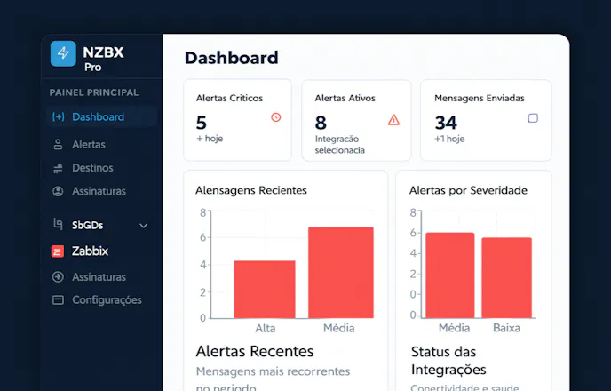Click the Média bar in Alertas por Severidade

(x=450, y=275)
